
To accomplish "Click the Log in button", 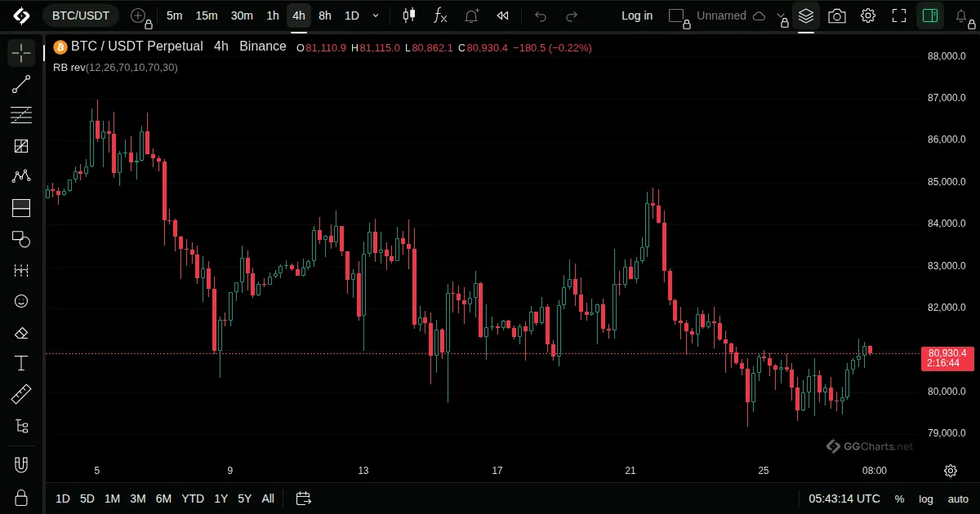I will coord(637,16).
